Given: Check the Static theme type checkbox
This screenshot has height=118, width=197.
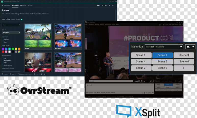Looking at the screenshot, I should tap(3, 42).
